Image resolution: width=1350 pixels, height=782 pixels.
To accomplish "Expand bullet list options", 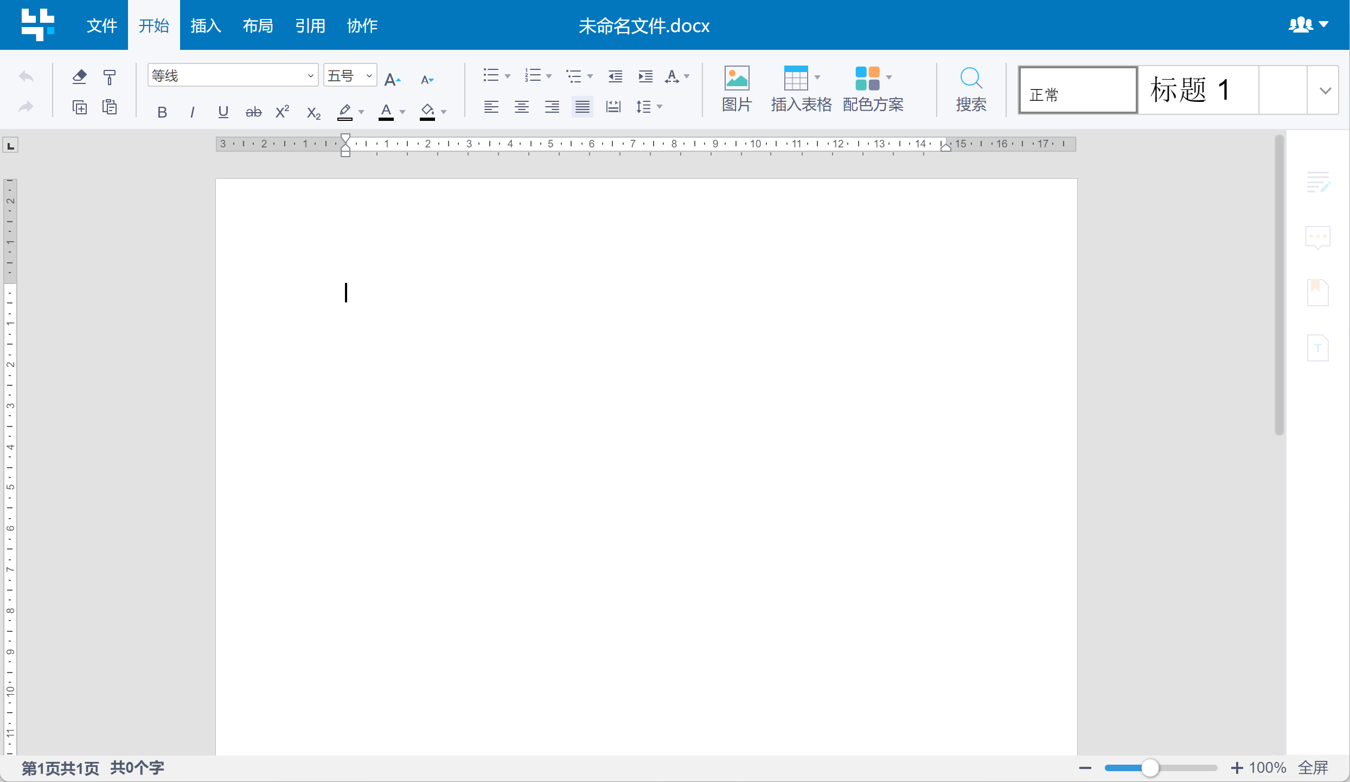I will [508, 76].
